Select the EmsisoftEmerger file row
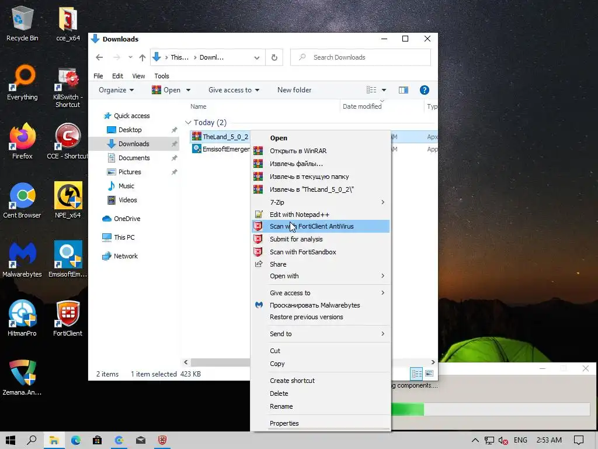This screenshot has height=449, width=598. pyautogui.click(x=221, y=149)
